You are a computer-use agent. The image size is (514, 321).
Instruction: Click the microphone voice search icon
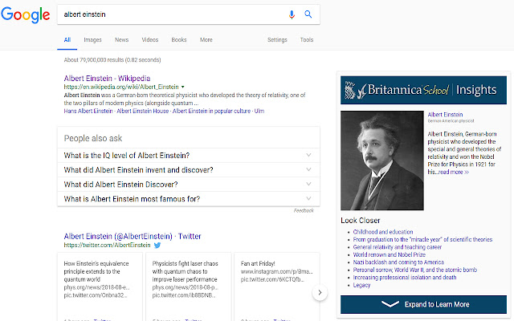pos(292,14)
